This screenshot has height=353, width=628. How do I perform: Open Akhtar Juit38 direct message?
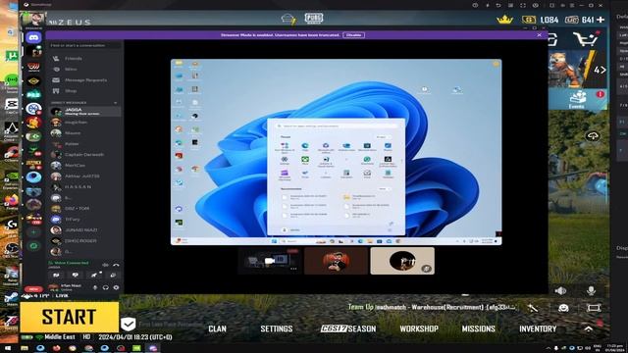pyautogui.click(x=84, y=176)
